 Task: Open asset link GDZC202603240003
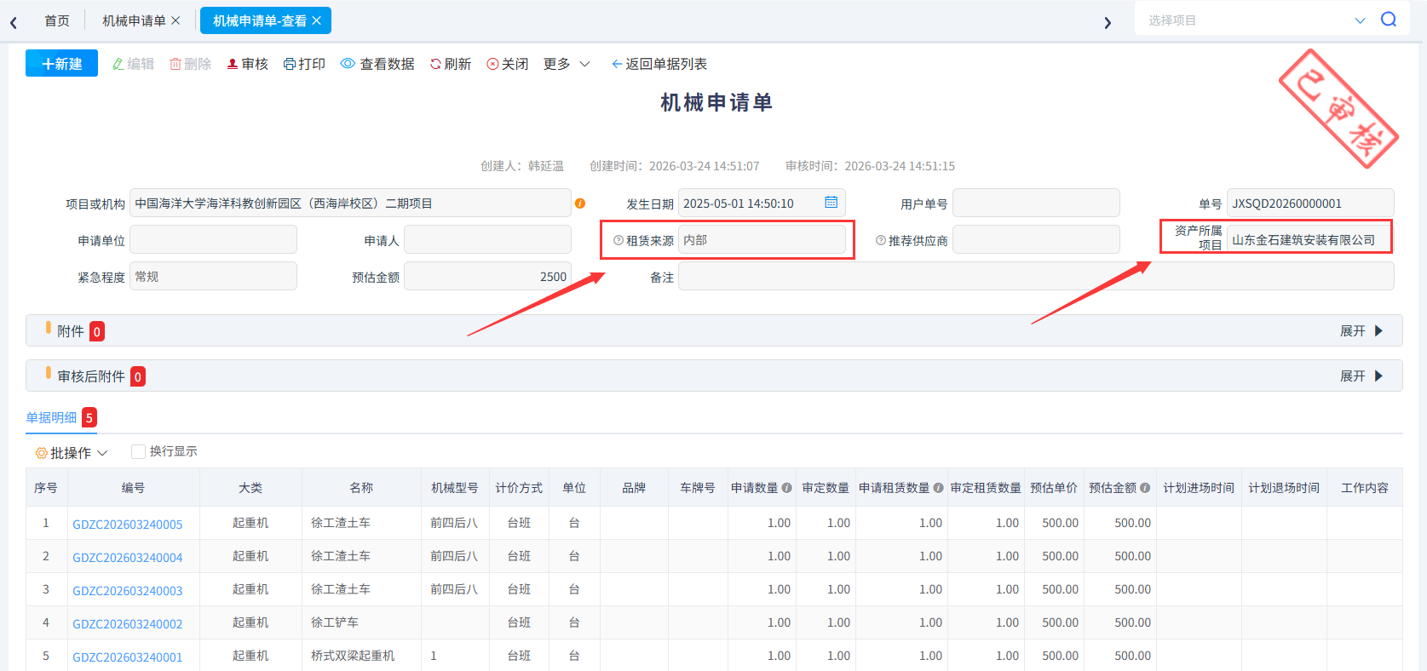click(x=128, y=591)
